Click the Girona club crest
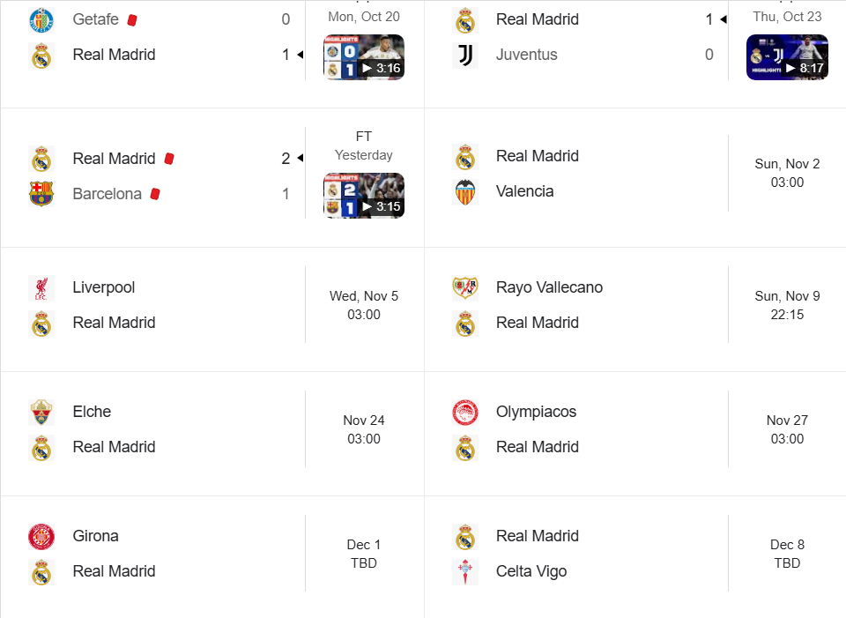846x618 pixels. [41, 536]
